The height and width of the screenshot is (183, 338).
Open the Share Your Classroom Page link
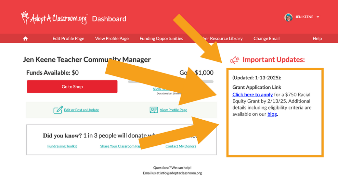pyautogui.click(x=121, y=146)
